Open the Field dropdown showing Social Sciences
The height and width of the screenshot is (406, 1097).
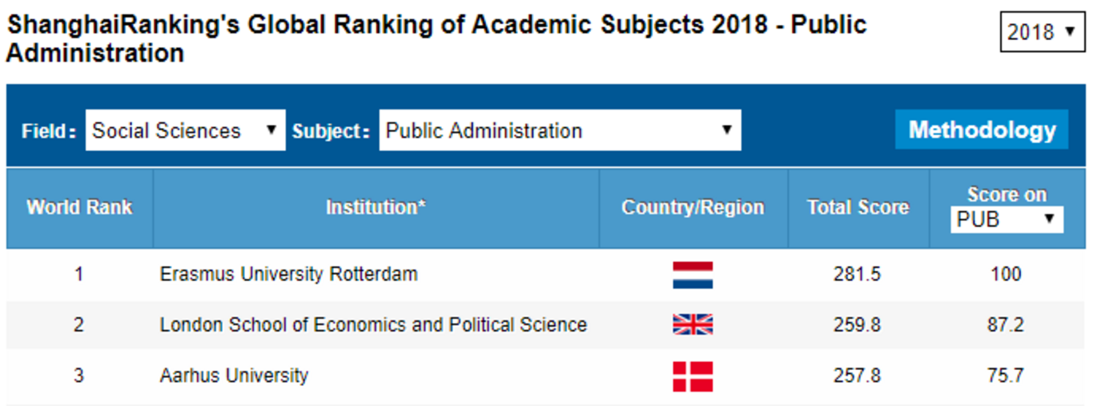(186, 130)
